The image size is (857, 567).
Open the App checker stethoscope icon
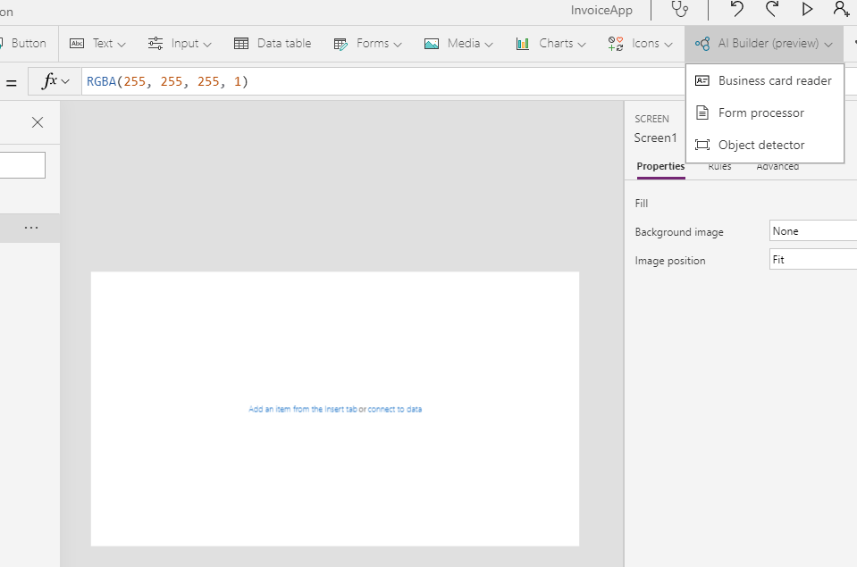point(679,9)
